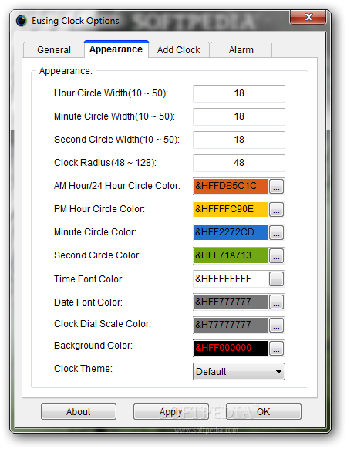Open color picker for Background Color

[276, 349]
